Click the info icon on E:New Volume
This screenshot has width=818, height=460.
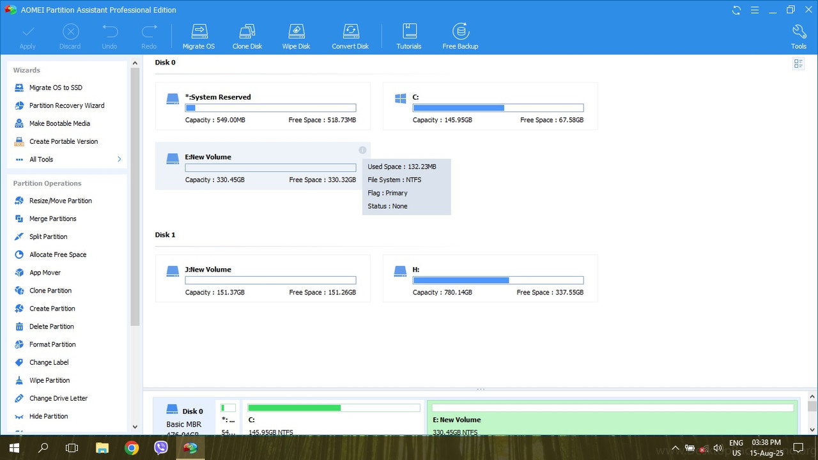coord(362,150)
